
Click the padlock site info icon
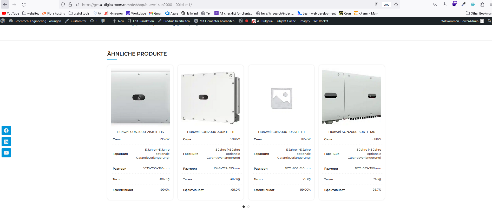click(70, 4)
